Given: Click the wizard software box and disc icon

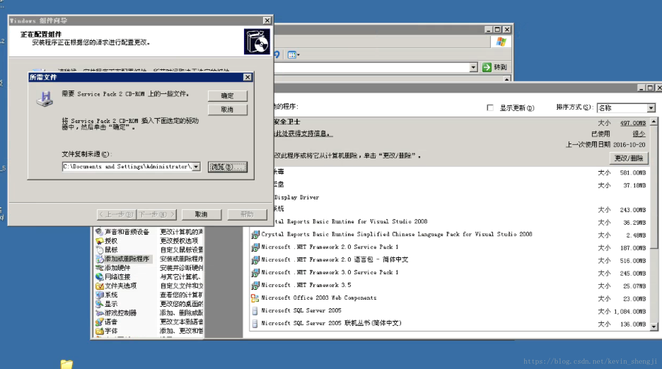Looking at the screenshot, I should point(257,42).
